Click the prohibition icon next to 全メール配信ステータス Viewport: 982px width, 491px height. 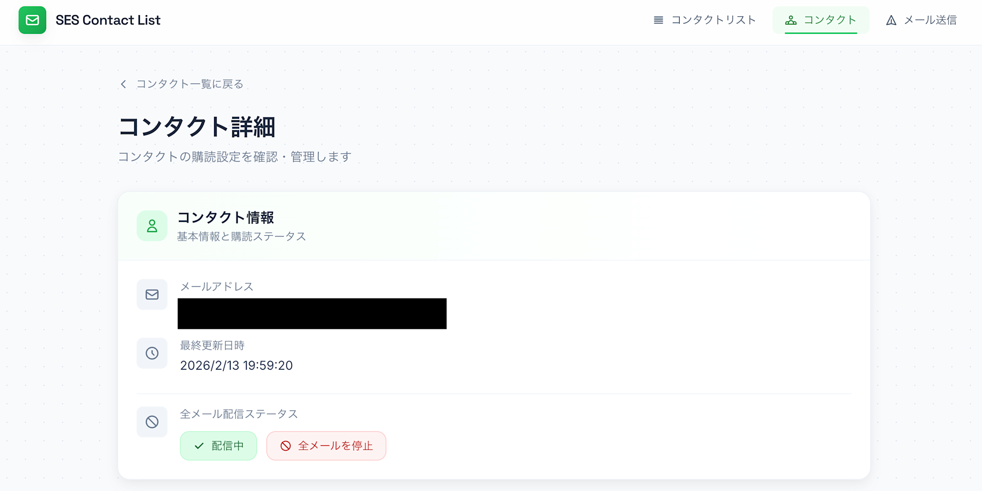(152, 422)
